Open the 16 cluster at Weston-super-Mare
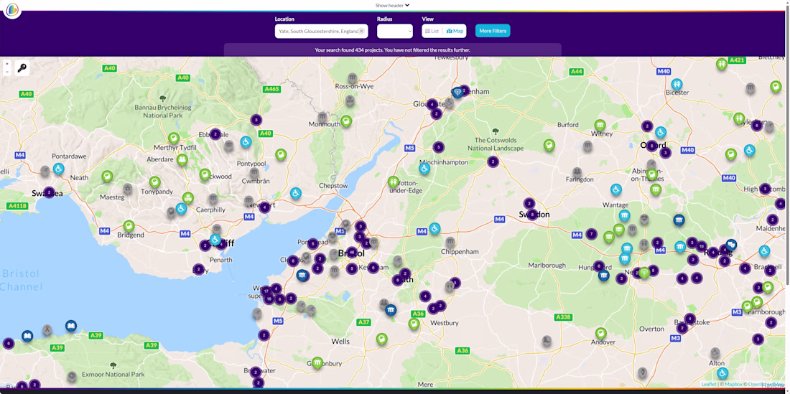The width and height of the screenshot is (790, 394). (x=269, y=299)
